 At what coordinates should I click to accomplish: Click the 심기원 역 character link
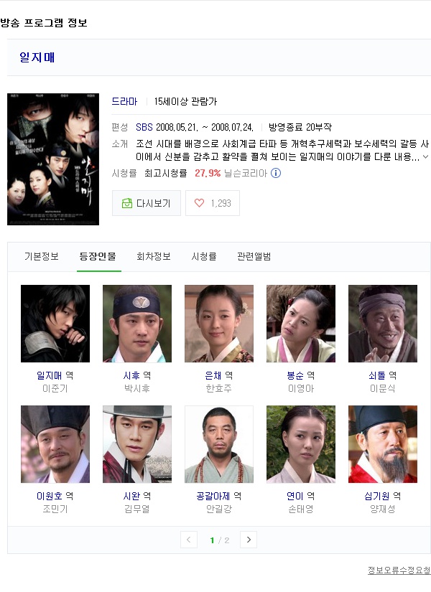[x=383, y=496]
